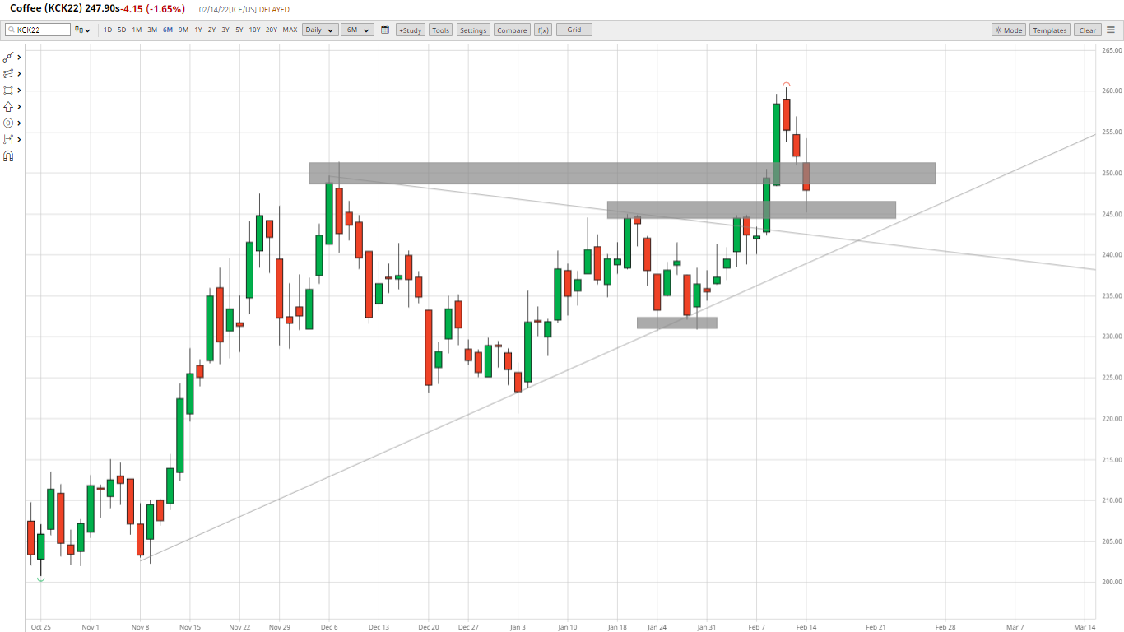Open the candlestick chart type dropdown
The image size is (1124, 632).
click(x=82, y=30)
